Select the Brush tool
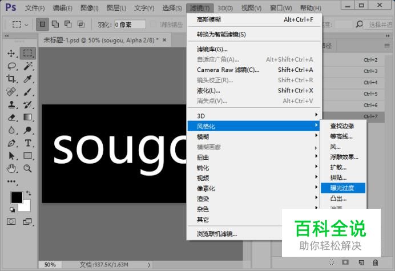This screenshot has height=271, width=395. point(27,92)
